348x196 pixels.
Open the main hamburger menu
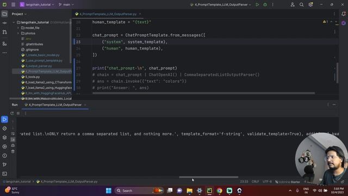[x=13, y=4]
